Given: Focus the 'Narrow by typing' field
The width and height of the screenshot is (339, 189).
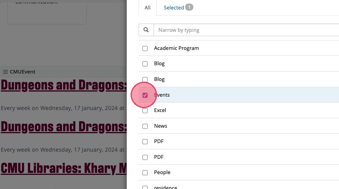Looking at the screenshot, I should (x=245, y=30).
